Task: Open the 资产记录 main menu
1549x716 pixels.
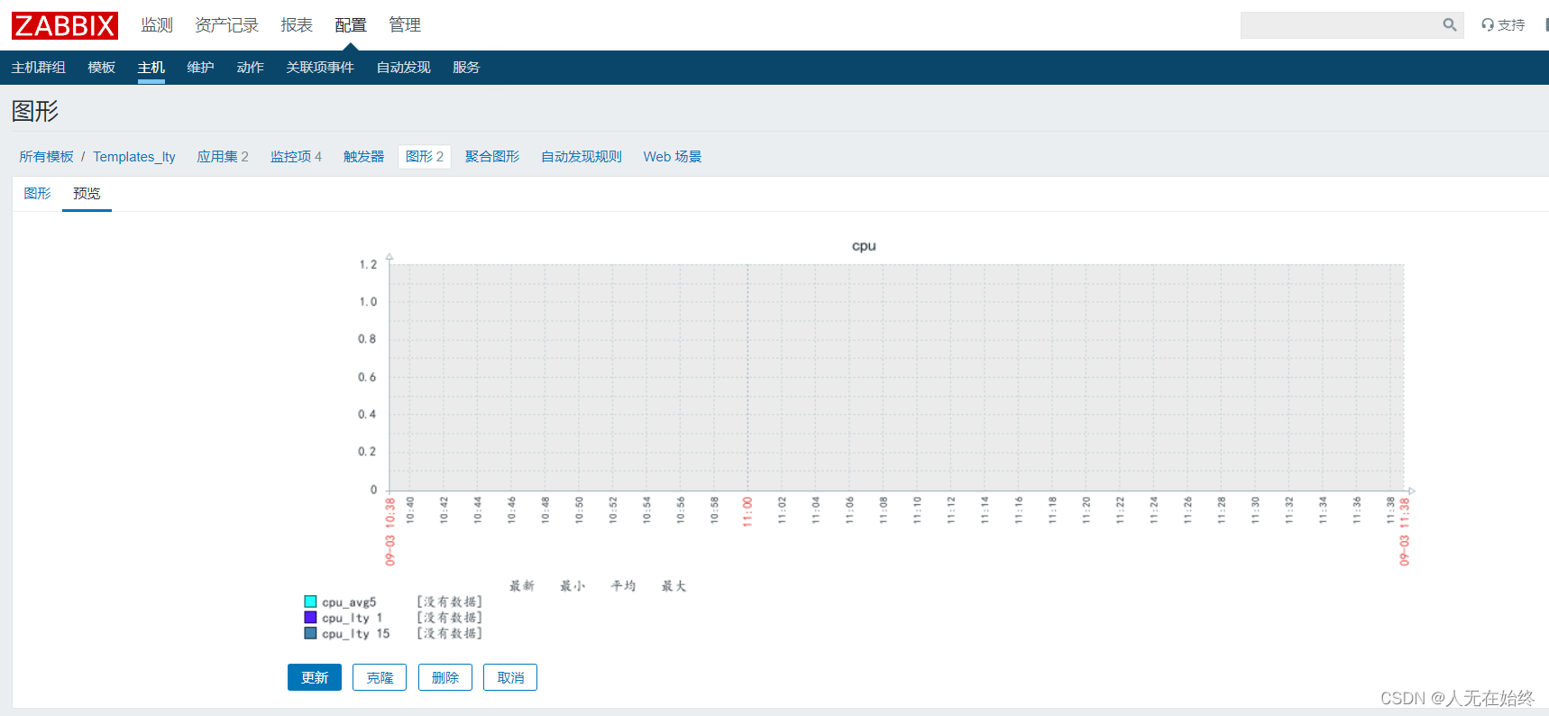Action: [226, 25]
